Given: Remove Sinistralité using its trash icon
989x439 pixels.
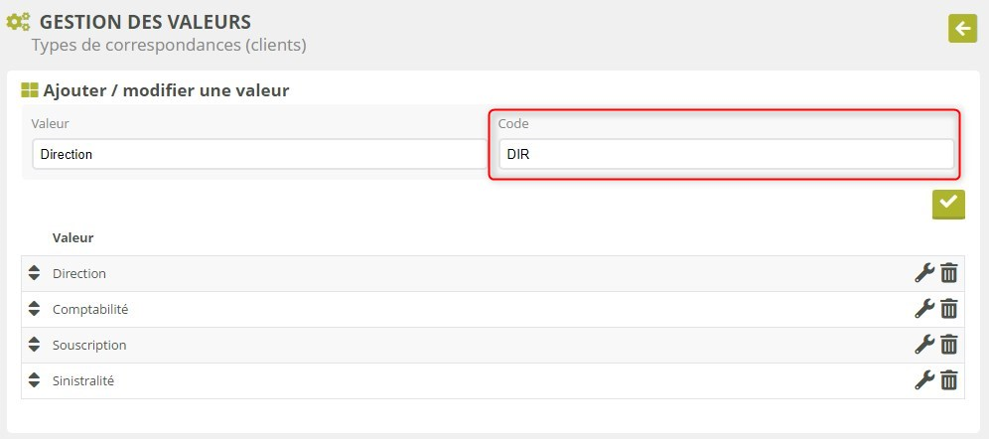Looking at the screenshot, I should [x=949, y=380].
